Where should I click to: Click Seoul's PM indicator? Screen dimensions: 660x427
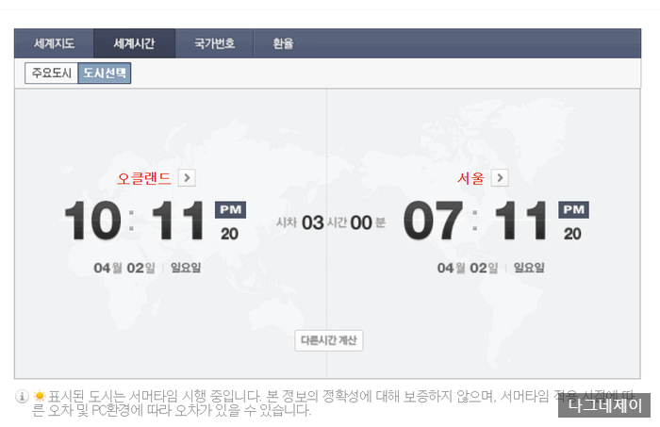point(574,209)
